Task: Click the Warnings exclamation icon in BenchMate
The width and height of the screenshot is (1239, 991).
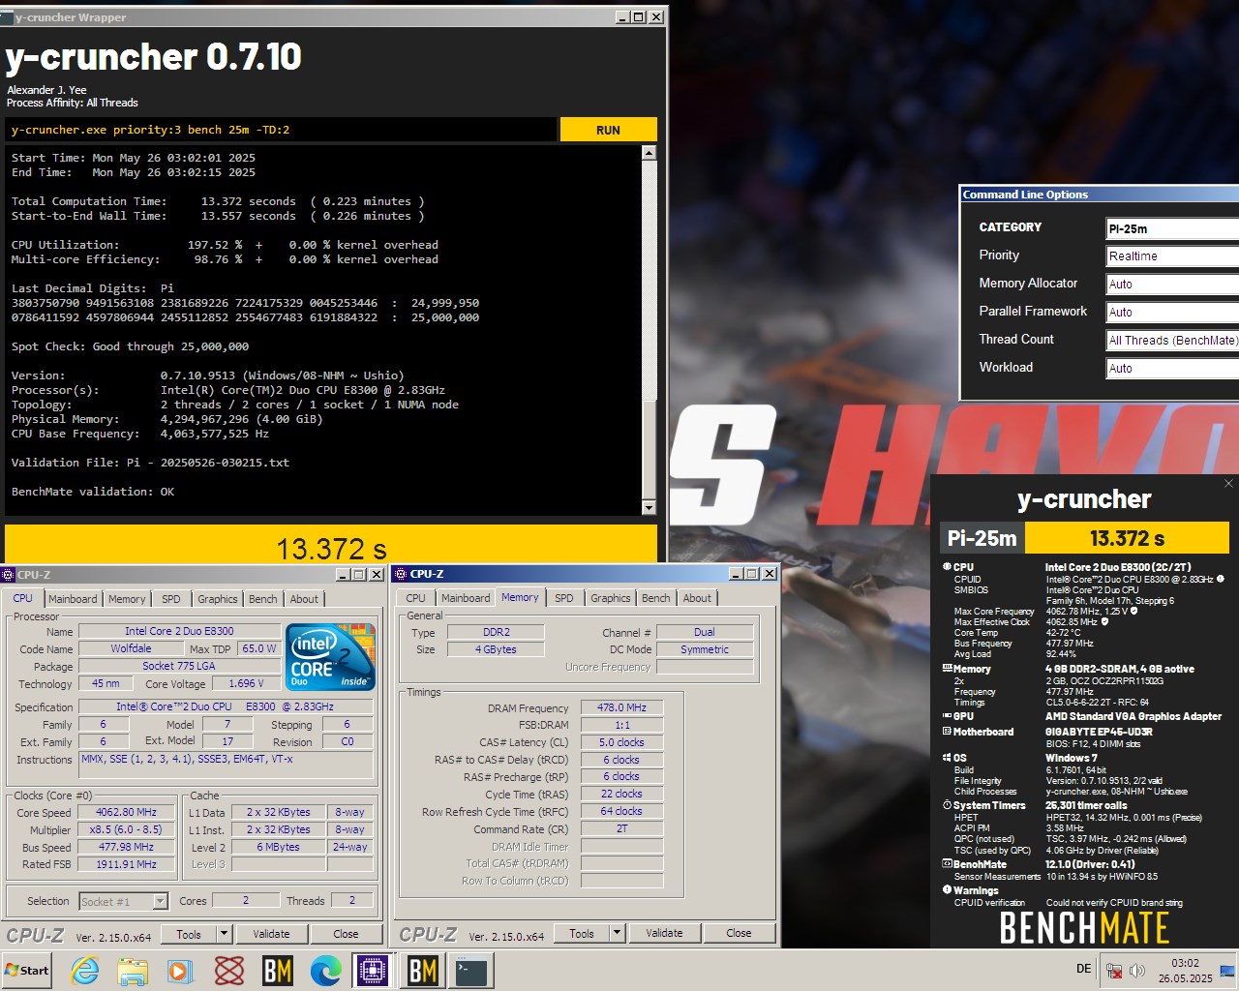Action: tap(947, 890)
